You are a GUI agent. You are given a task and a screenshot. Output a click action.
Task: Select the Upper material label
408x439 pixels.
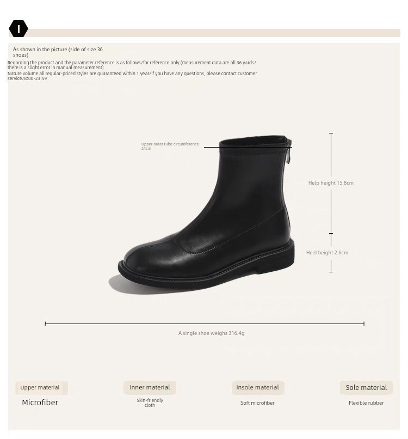coord(40,388)
